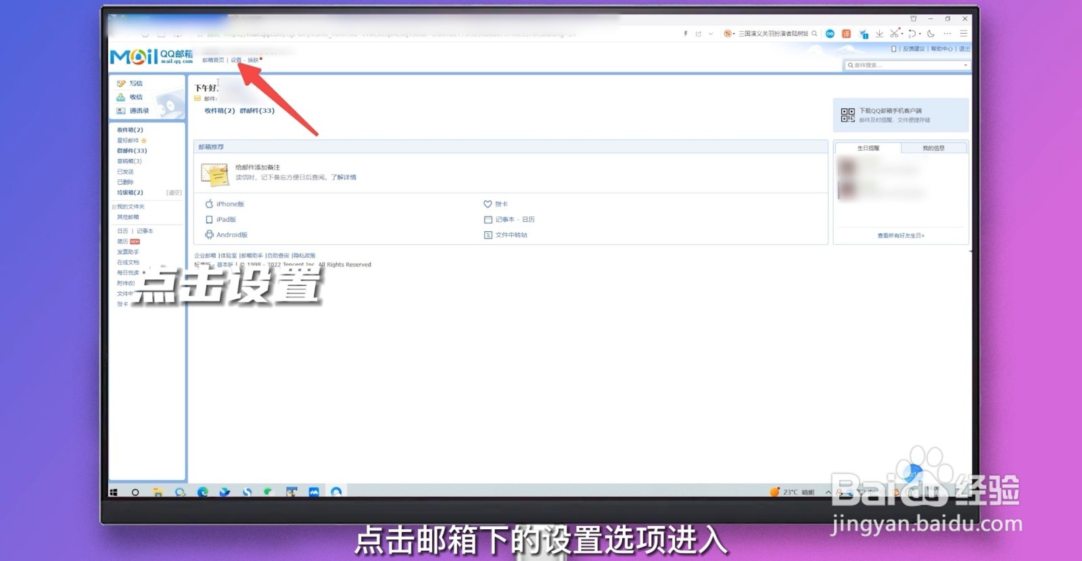Screen dimensions: 1082x561
Task: Click the Android robot icon
Action: pyautogui.click(x=210, y=235)
